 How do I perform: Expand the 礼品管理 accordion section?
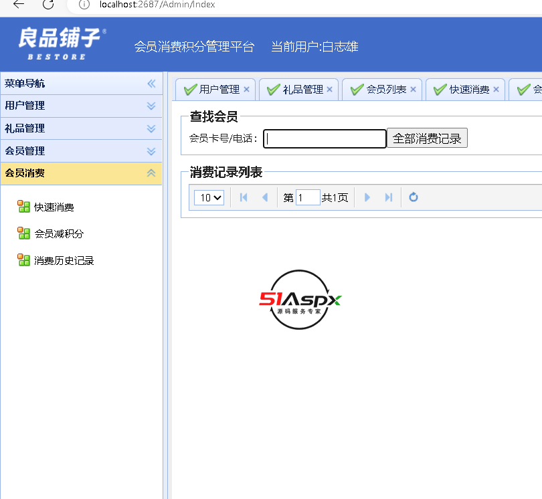point(151,128)
